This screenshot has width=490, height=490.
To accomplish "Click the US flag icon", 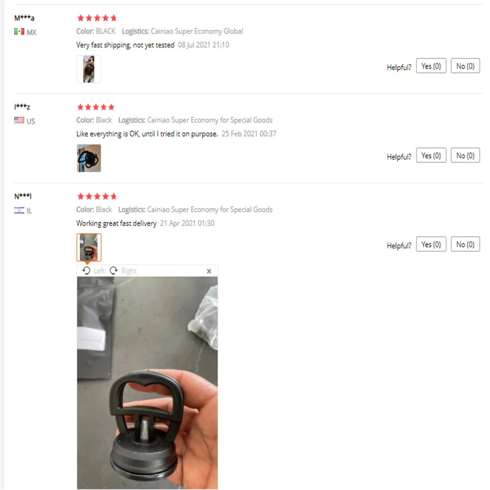I will pos(19,121).
